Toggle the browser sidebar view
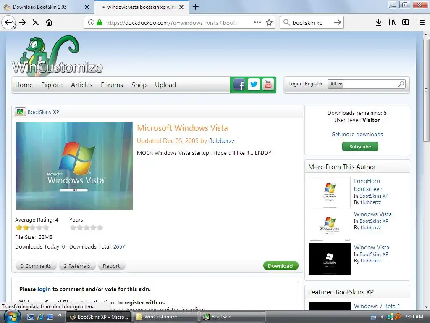 coord(406,23)
